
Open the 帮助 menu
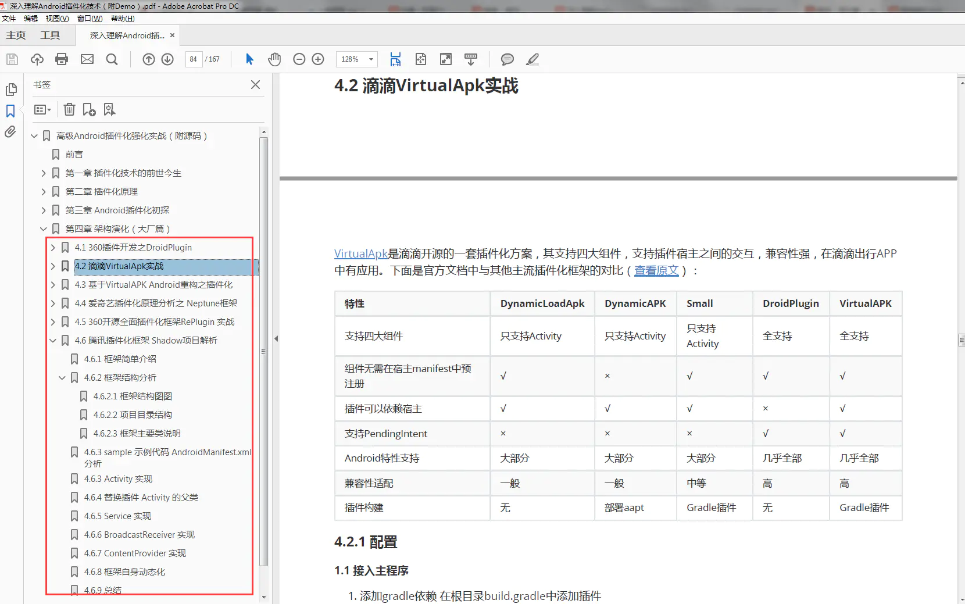(123, 19)
